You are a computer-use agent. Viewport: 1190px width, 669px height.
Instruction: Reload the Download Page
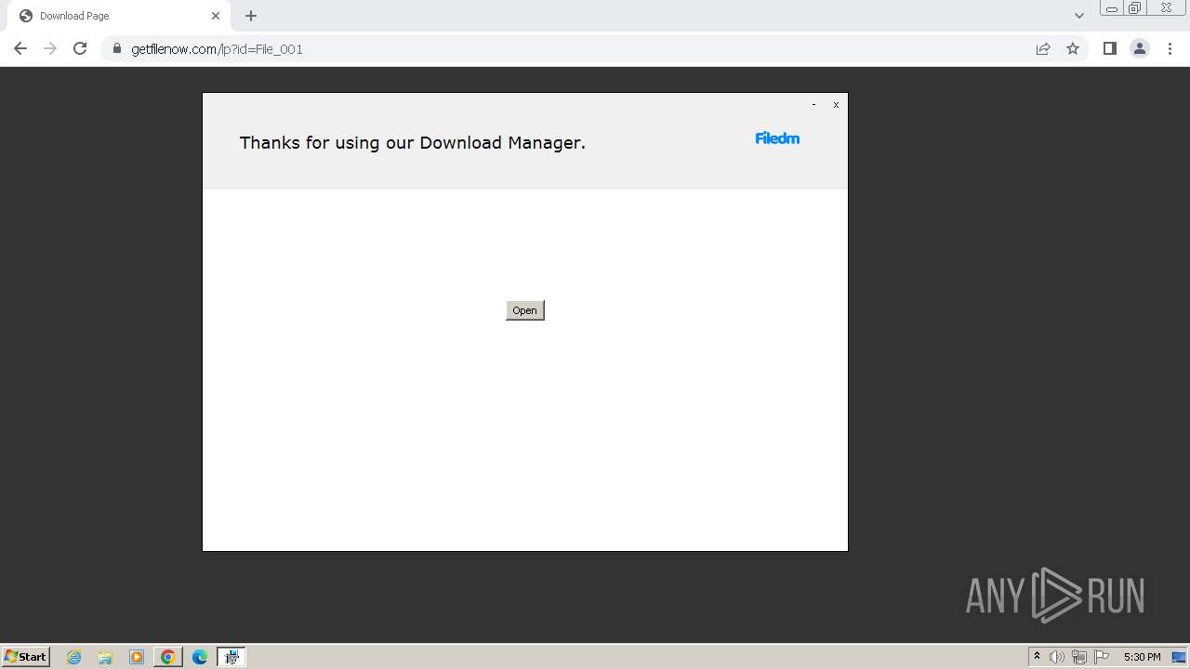click(80, 48)
